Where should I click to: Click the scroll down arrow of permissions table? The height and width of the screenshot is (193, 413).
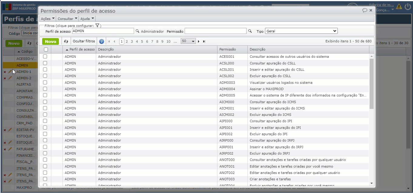coord(372,183)
